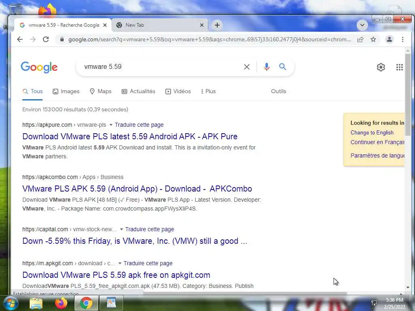This screenshot has width=415, height=311.
Task: Close the New Tab tab
Action: click(x=202, y=25)
